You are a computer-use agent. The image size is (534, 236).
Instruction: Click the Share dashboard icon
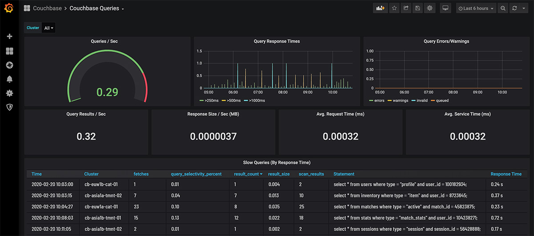pyautogui.click(x=406, y=8)
